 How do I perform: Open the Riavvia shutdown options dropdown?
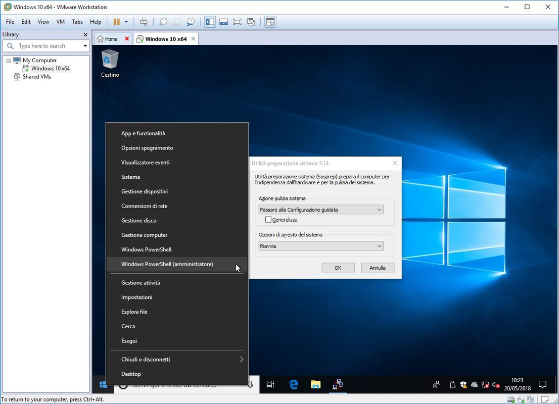(x=321, y=246)
